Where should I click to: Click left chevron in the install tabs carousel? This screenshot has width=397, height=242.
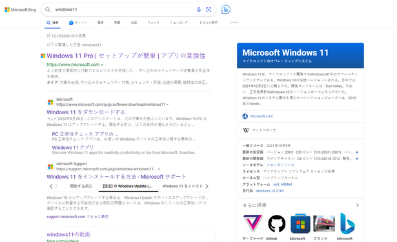click(x=51, y=187)
